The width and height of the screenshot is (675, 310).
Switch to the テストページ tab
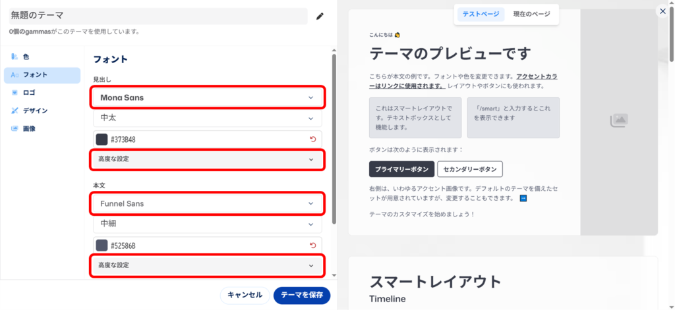(481, 14)
